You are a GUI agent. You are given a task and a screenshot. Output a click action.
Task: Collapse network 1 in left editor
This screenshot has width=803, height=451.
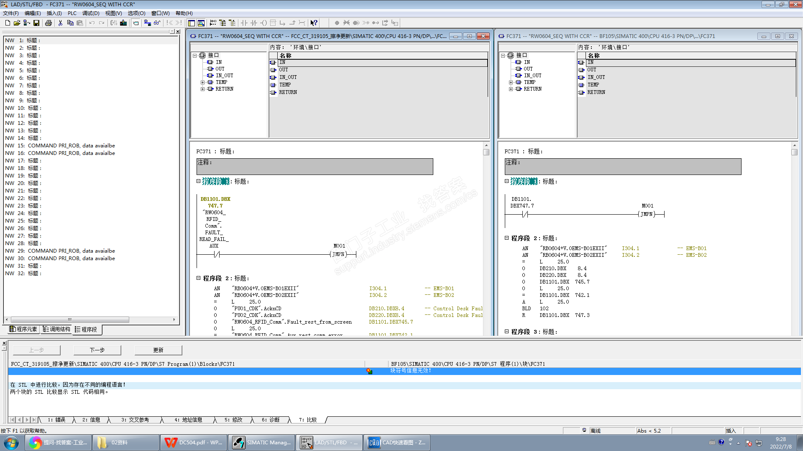coord(199,181)
